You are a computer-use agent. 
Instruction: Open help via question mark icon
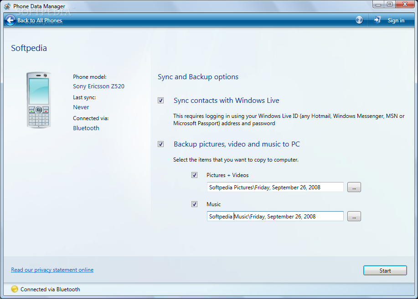click(359, 20)
